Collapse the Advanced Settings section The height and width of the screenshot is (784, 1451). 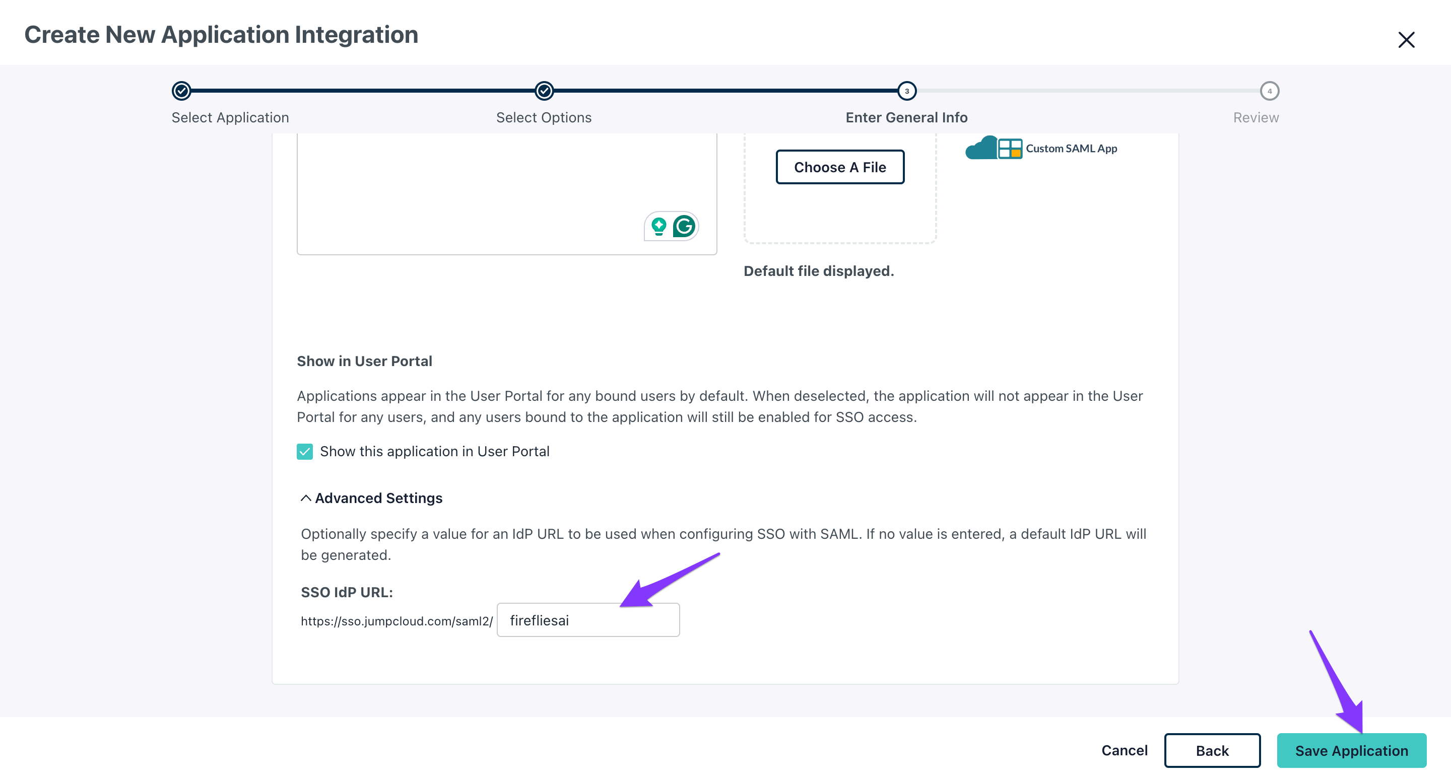click(x=378, y=498)
